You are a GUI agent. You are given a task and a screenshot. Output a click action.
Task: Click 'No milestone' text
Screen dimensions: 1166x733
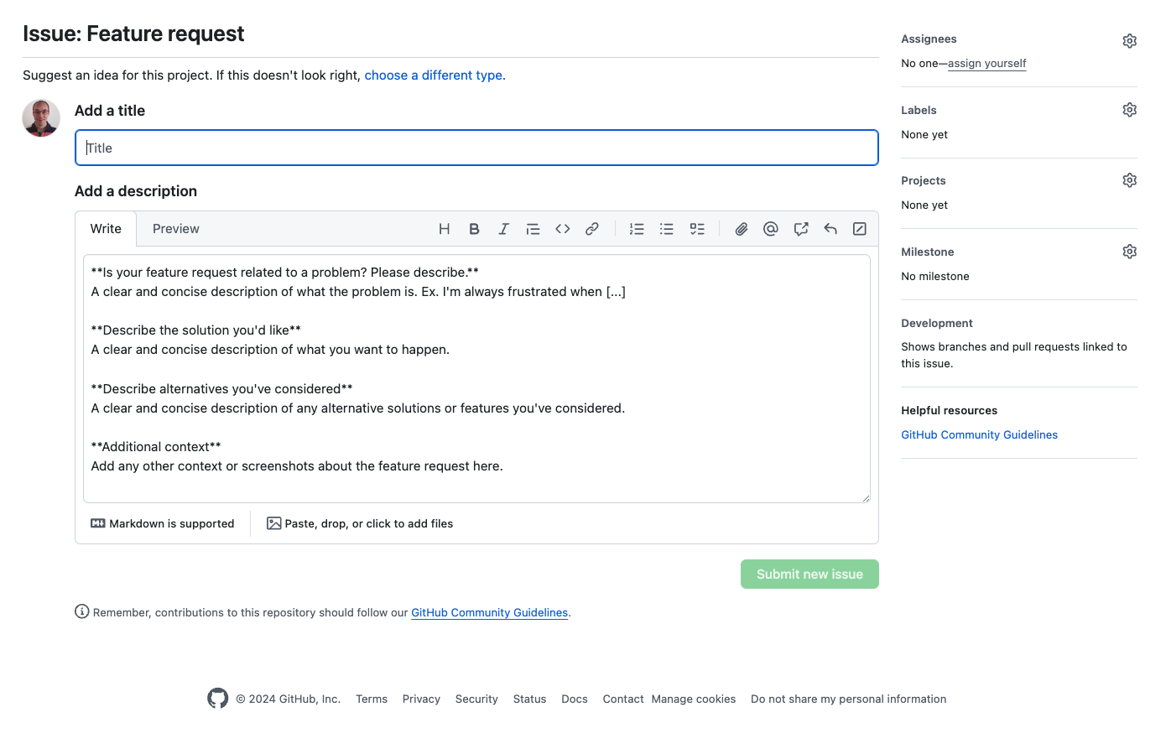[x=934, y=276]
